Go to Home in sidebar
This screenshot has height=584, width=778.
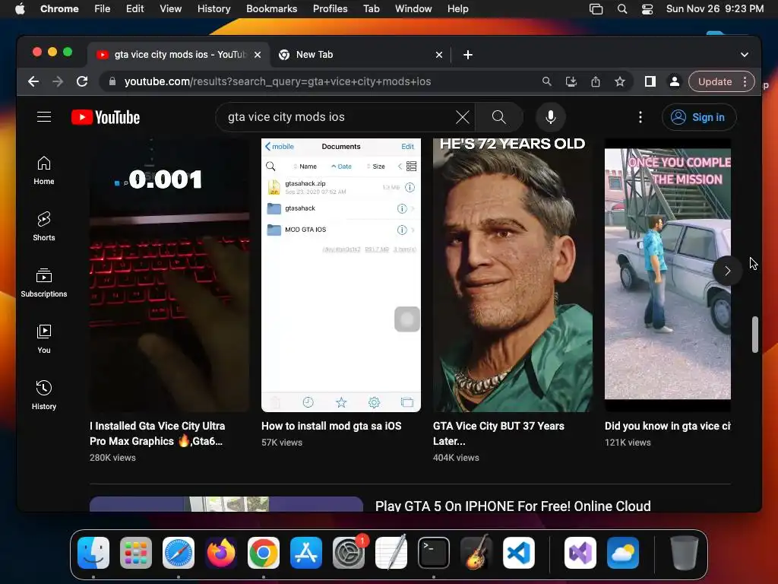click(43, 171)
